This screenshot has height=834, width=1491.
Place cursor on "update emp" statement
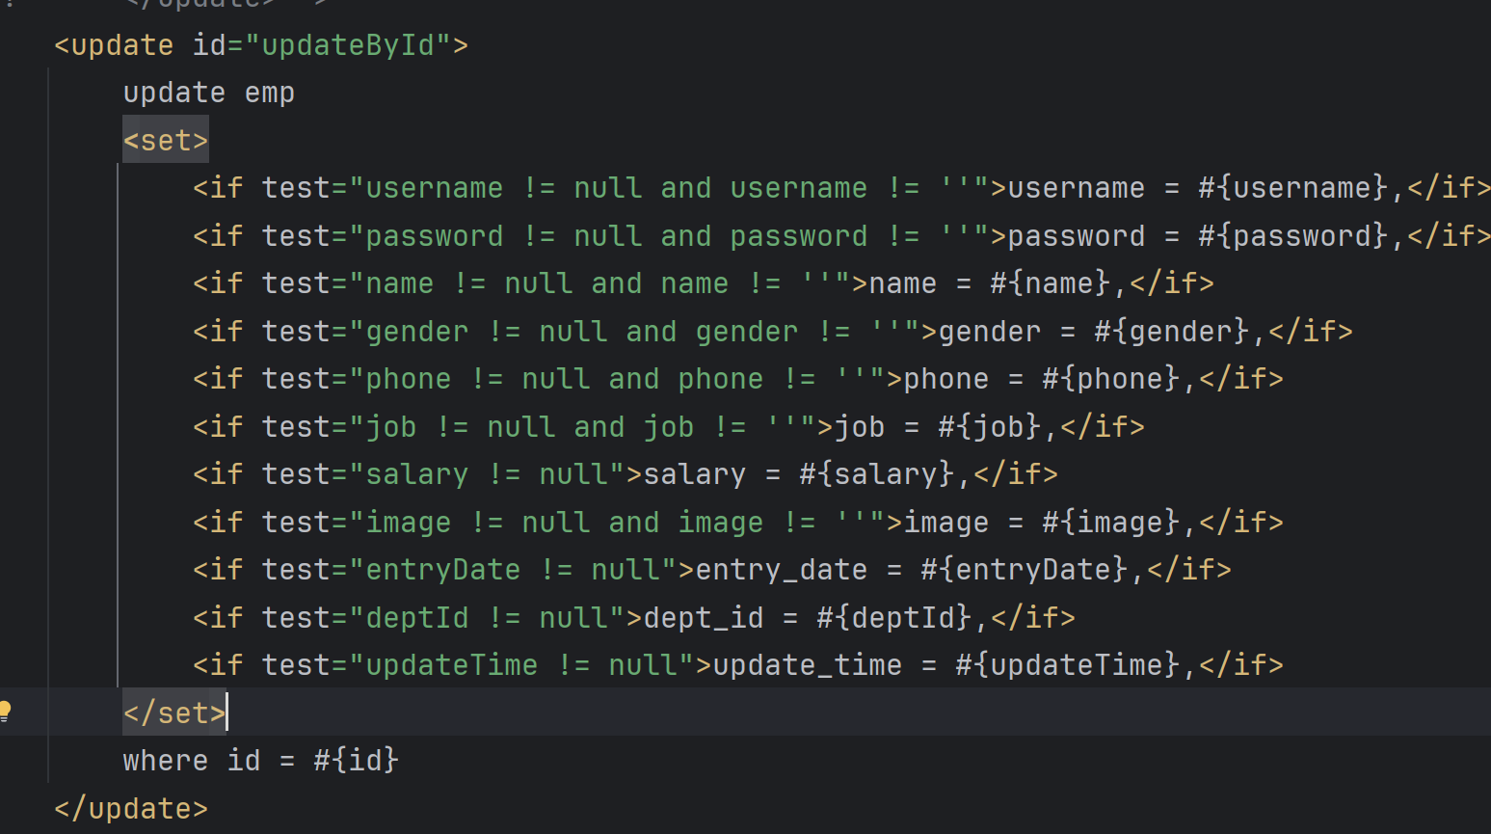click(208, 94)
